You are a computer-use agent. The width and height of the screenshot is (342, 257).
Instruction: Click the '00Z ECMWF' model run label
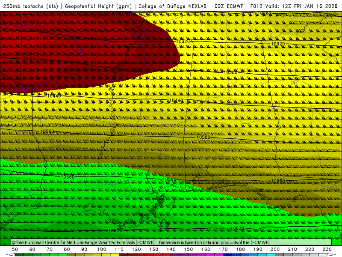tap(229, 6)
